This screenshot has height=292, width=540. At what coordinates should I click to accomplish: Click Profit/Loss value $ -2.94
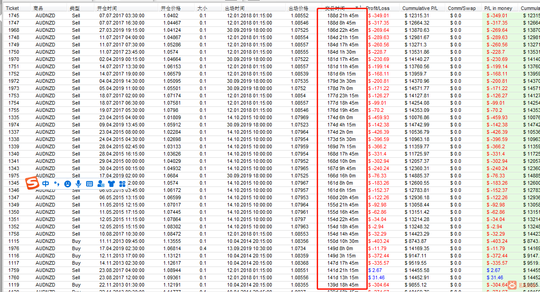click(376, 227)
